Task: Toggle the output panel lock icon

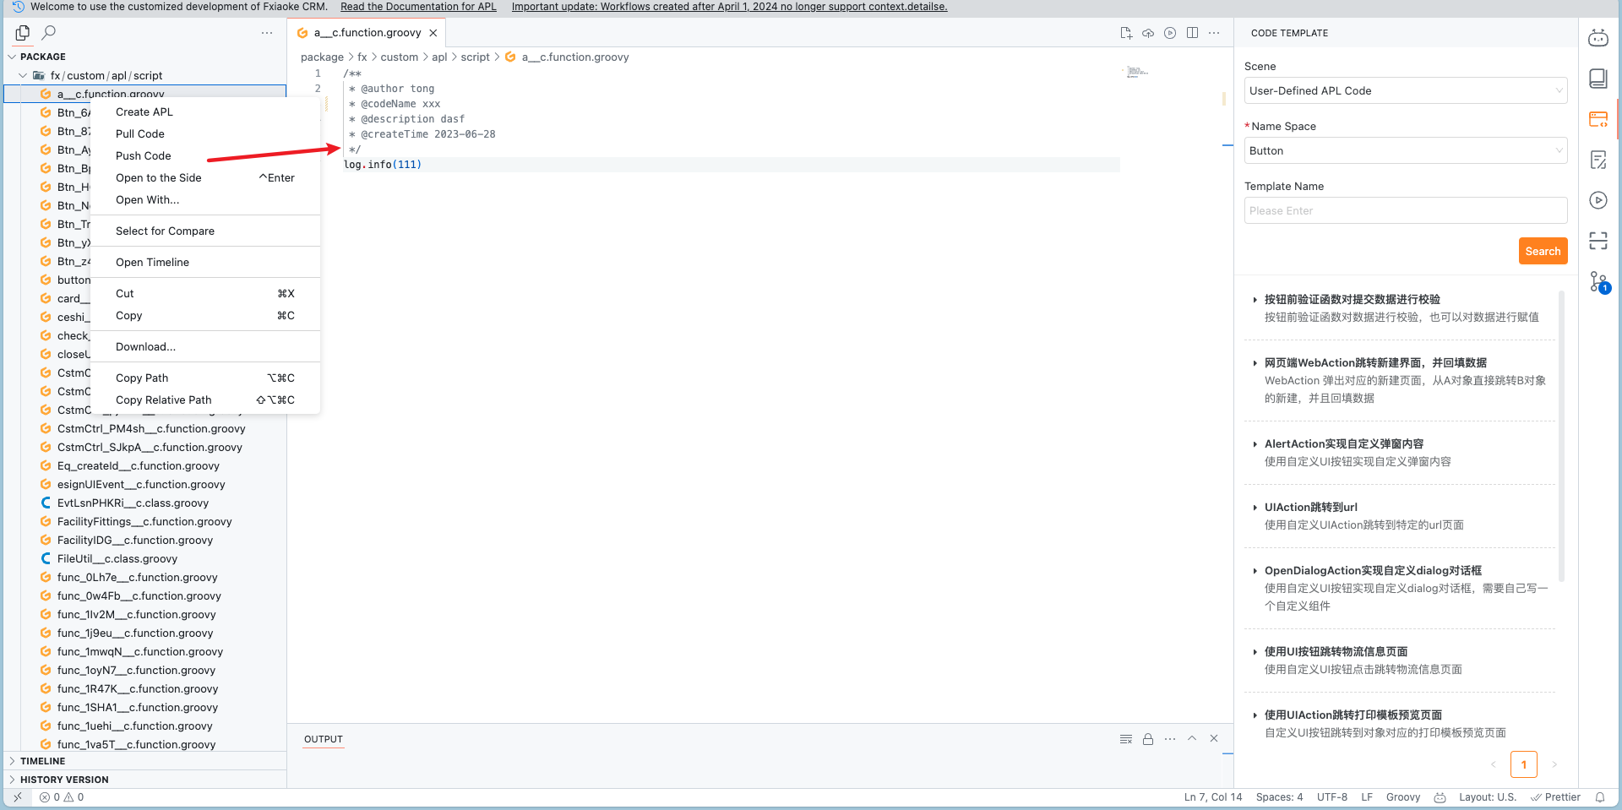Action: point(1148,739)
